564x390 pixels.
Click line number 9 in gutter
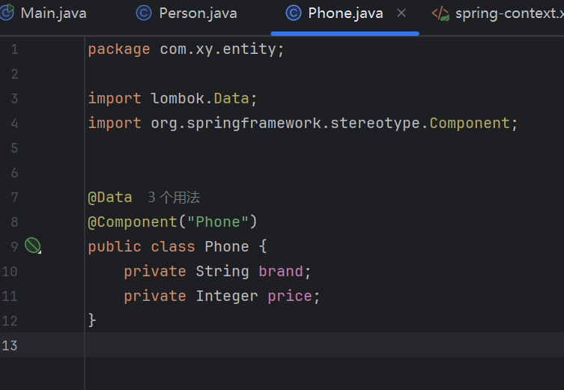pos(14,246)
